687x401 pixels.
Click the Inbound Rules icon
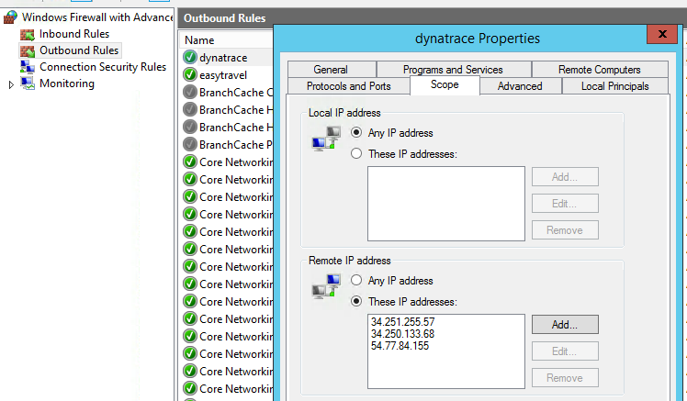(28, 34)
